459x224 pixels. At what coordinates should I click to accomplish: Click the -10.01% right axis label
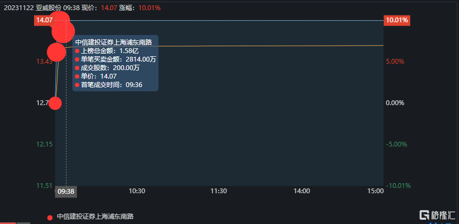398,185
